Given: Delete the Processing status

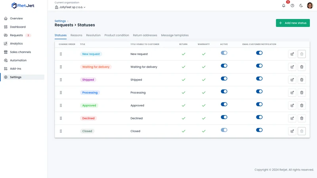Looking at the screenshot, I should coord(302,93).
